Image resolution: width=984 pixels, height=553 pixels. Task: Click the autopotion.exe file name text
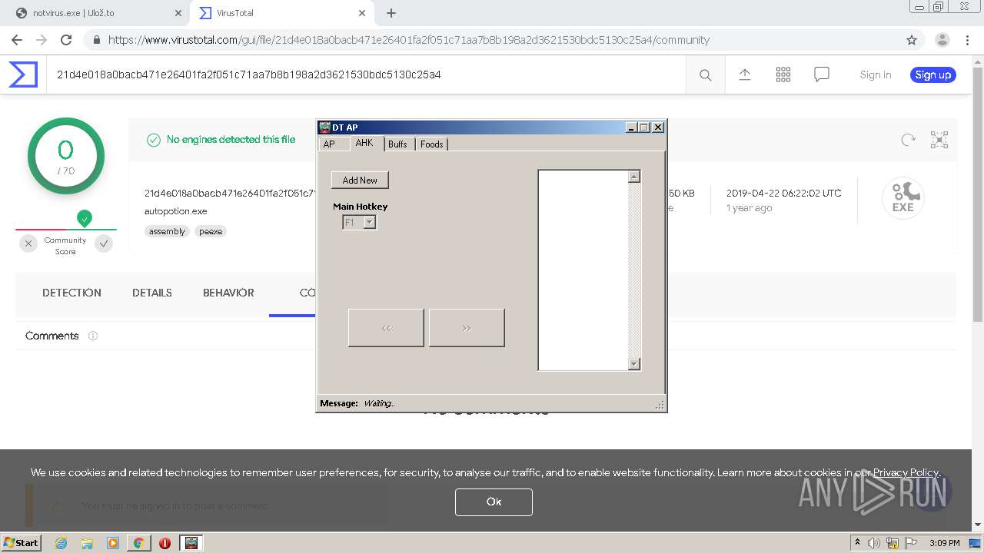click(175, 211)
